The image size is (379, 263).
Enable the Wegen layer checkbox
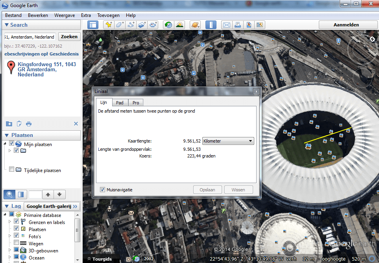(16, 243)
